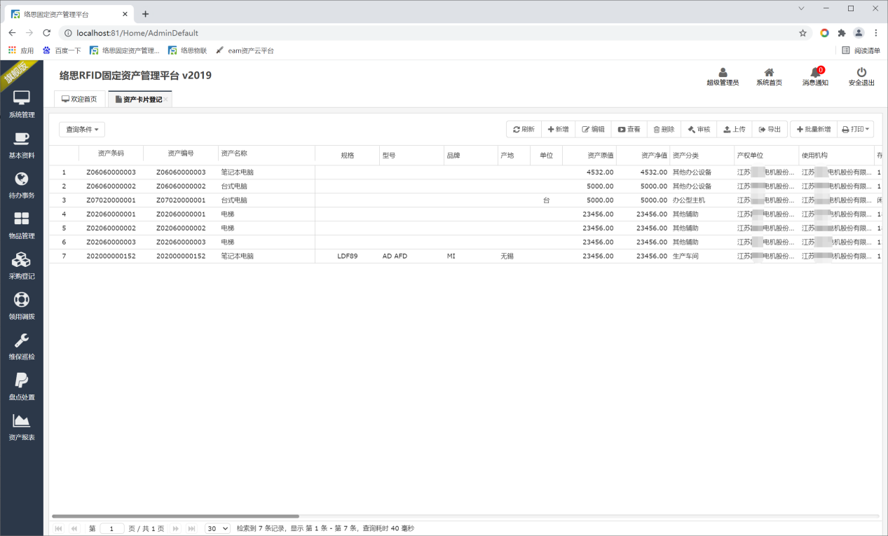
Task: Open a new browser tab
Action: 145,14
